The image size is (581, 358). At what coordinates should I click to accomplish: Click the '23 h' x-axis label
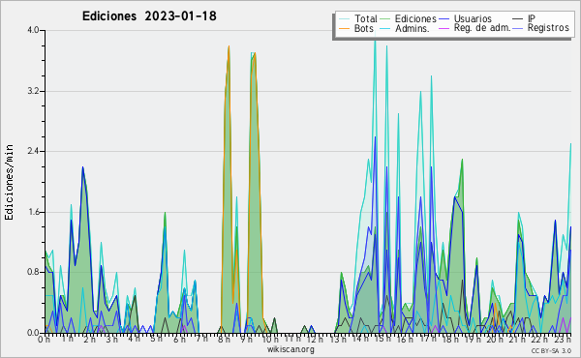pos(562,339)
